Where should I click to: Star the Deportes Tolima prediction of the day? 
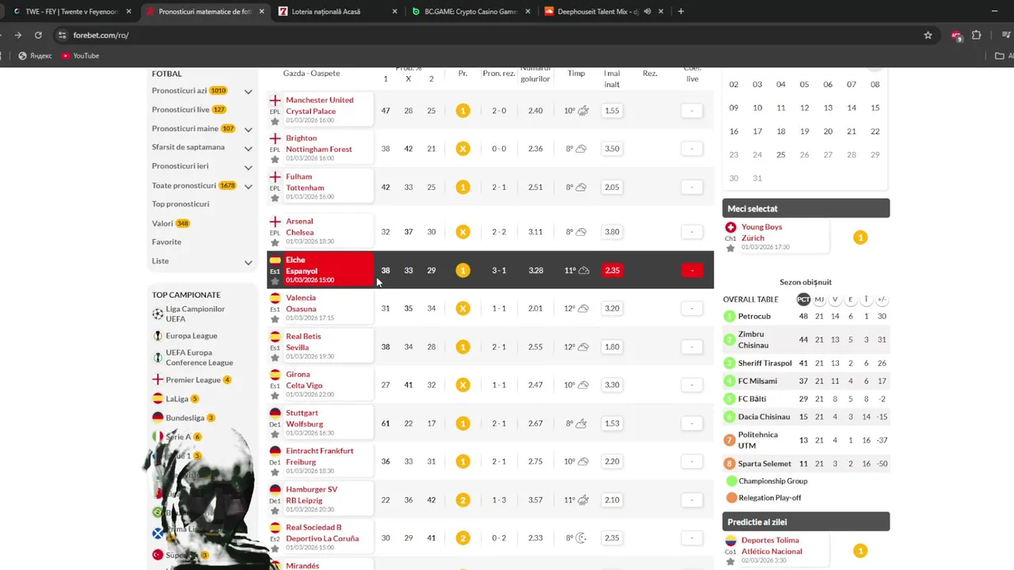730,562
